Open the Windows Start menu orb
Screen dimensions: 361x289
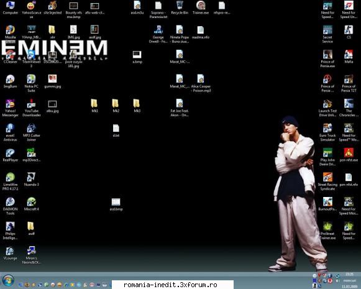pos(8,280)
